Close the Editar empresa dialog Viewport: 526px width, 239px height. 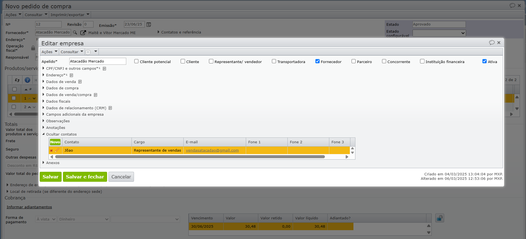point(499,43)
